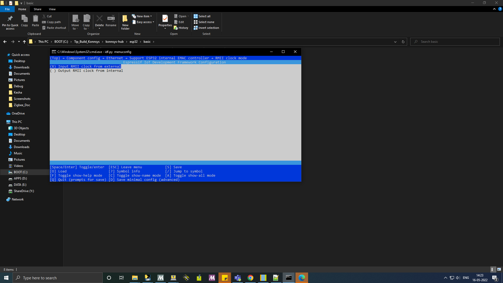Image resolution: width=503 pixels, height=283 pixels.
Task: Click the Copy ribbon icon
Action: pyautogui.click(x=24, y=19)
